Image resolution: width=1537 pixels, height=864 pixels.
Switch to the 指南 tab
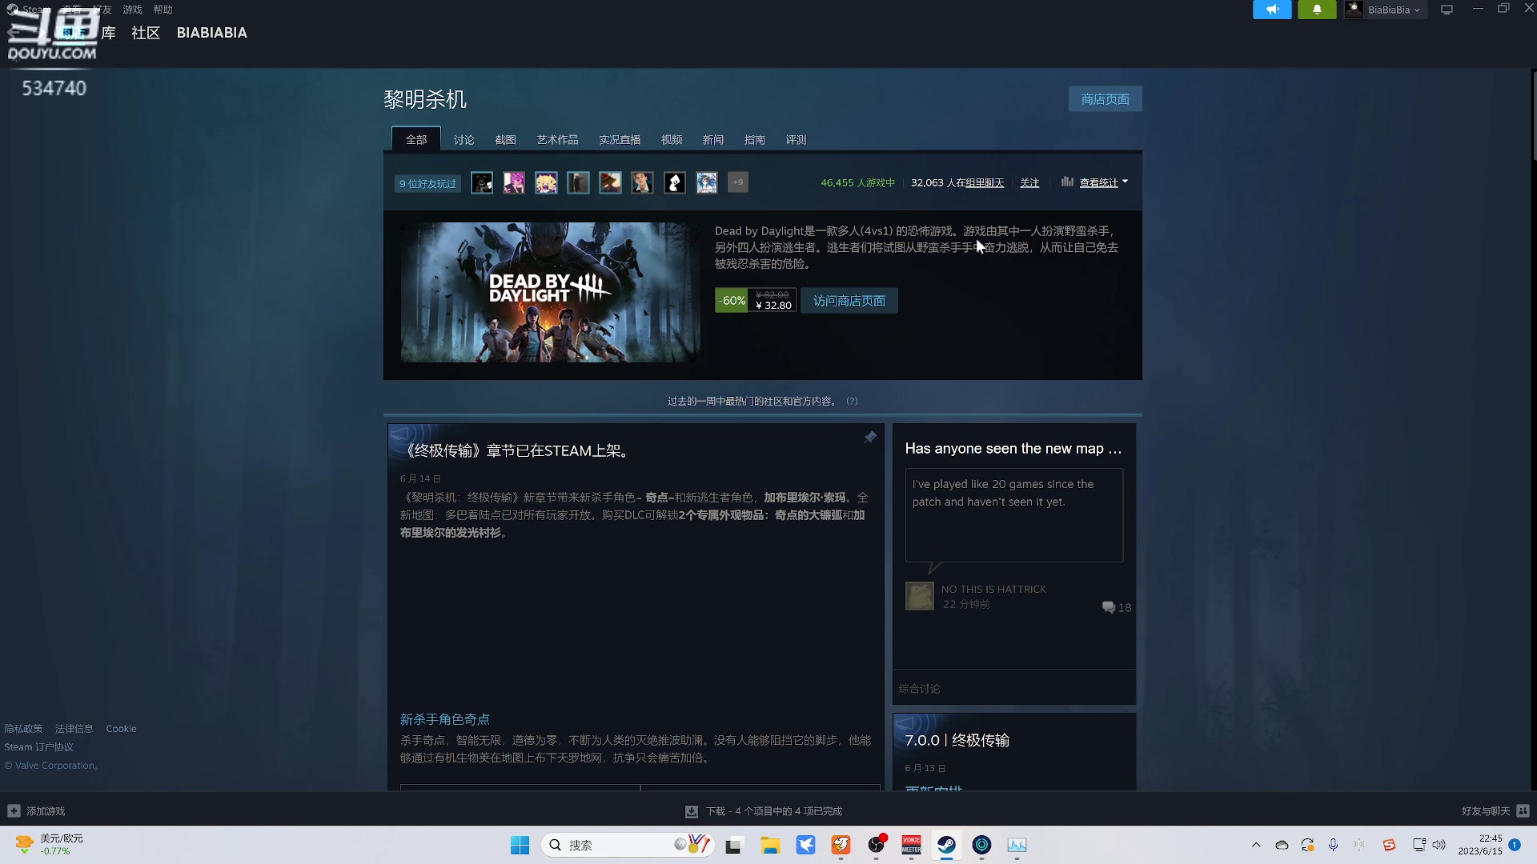point(755,139)
